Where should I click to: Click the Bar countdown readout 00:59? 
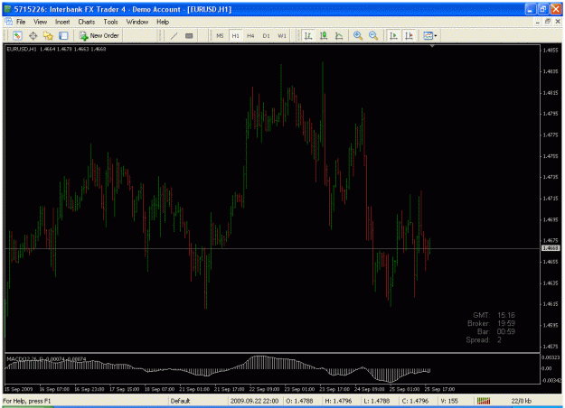[x=506, y=331]
